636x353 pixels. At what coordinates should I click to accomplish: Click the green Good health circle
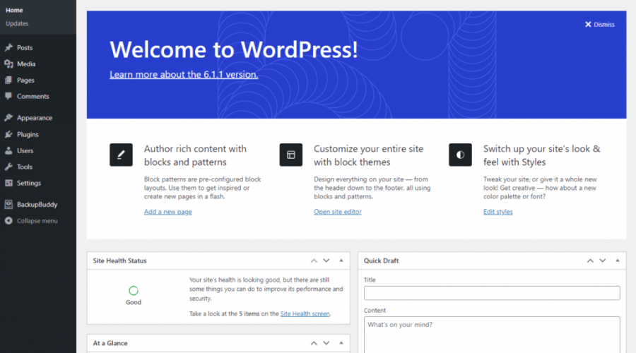click(134, 291)
